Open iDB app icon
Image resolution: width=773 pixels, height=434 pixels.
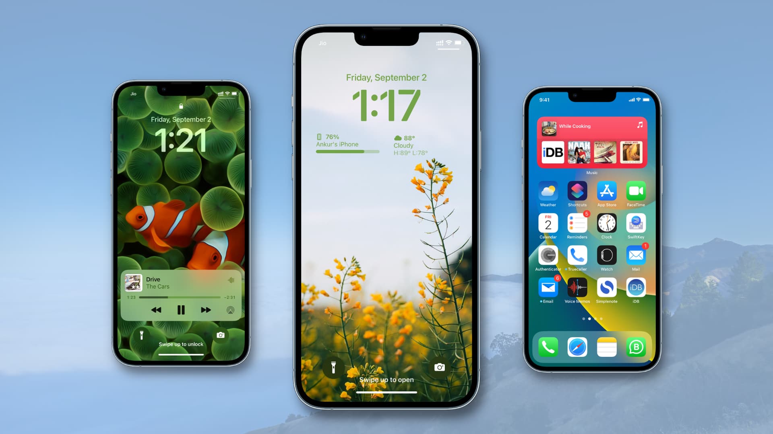click(635, 291)
